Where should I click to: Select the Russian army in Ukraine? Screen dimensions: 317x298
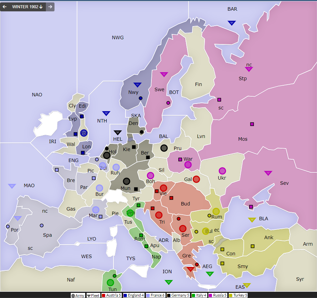pyautogui.click(x=222, y=171)
